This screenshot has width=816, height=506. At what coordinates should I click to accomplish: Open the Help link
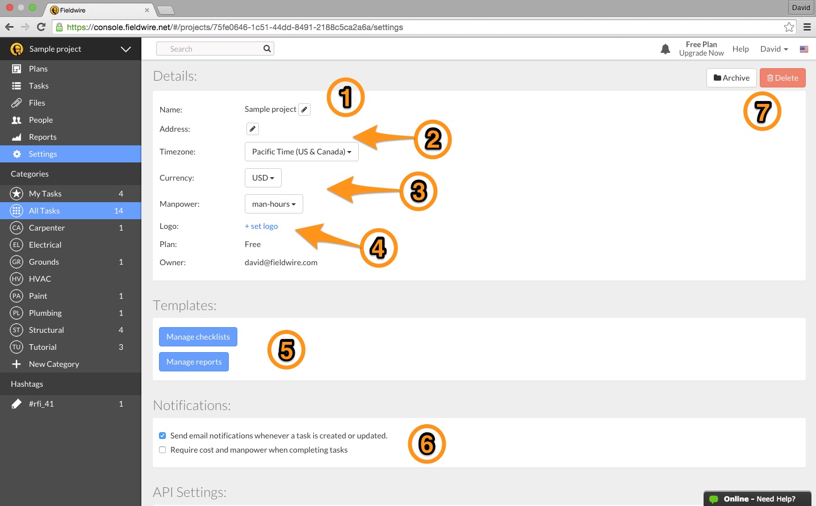click(740, 49)
